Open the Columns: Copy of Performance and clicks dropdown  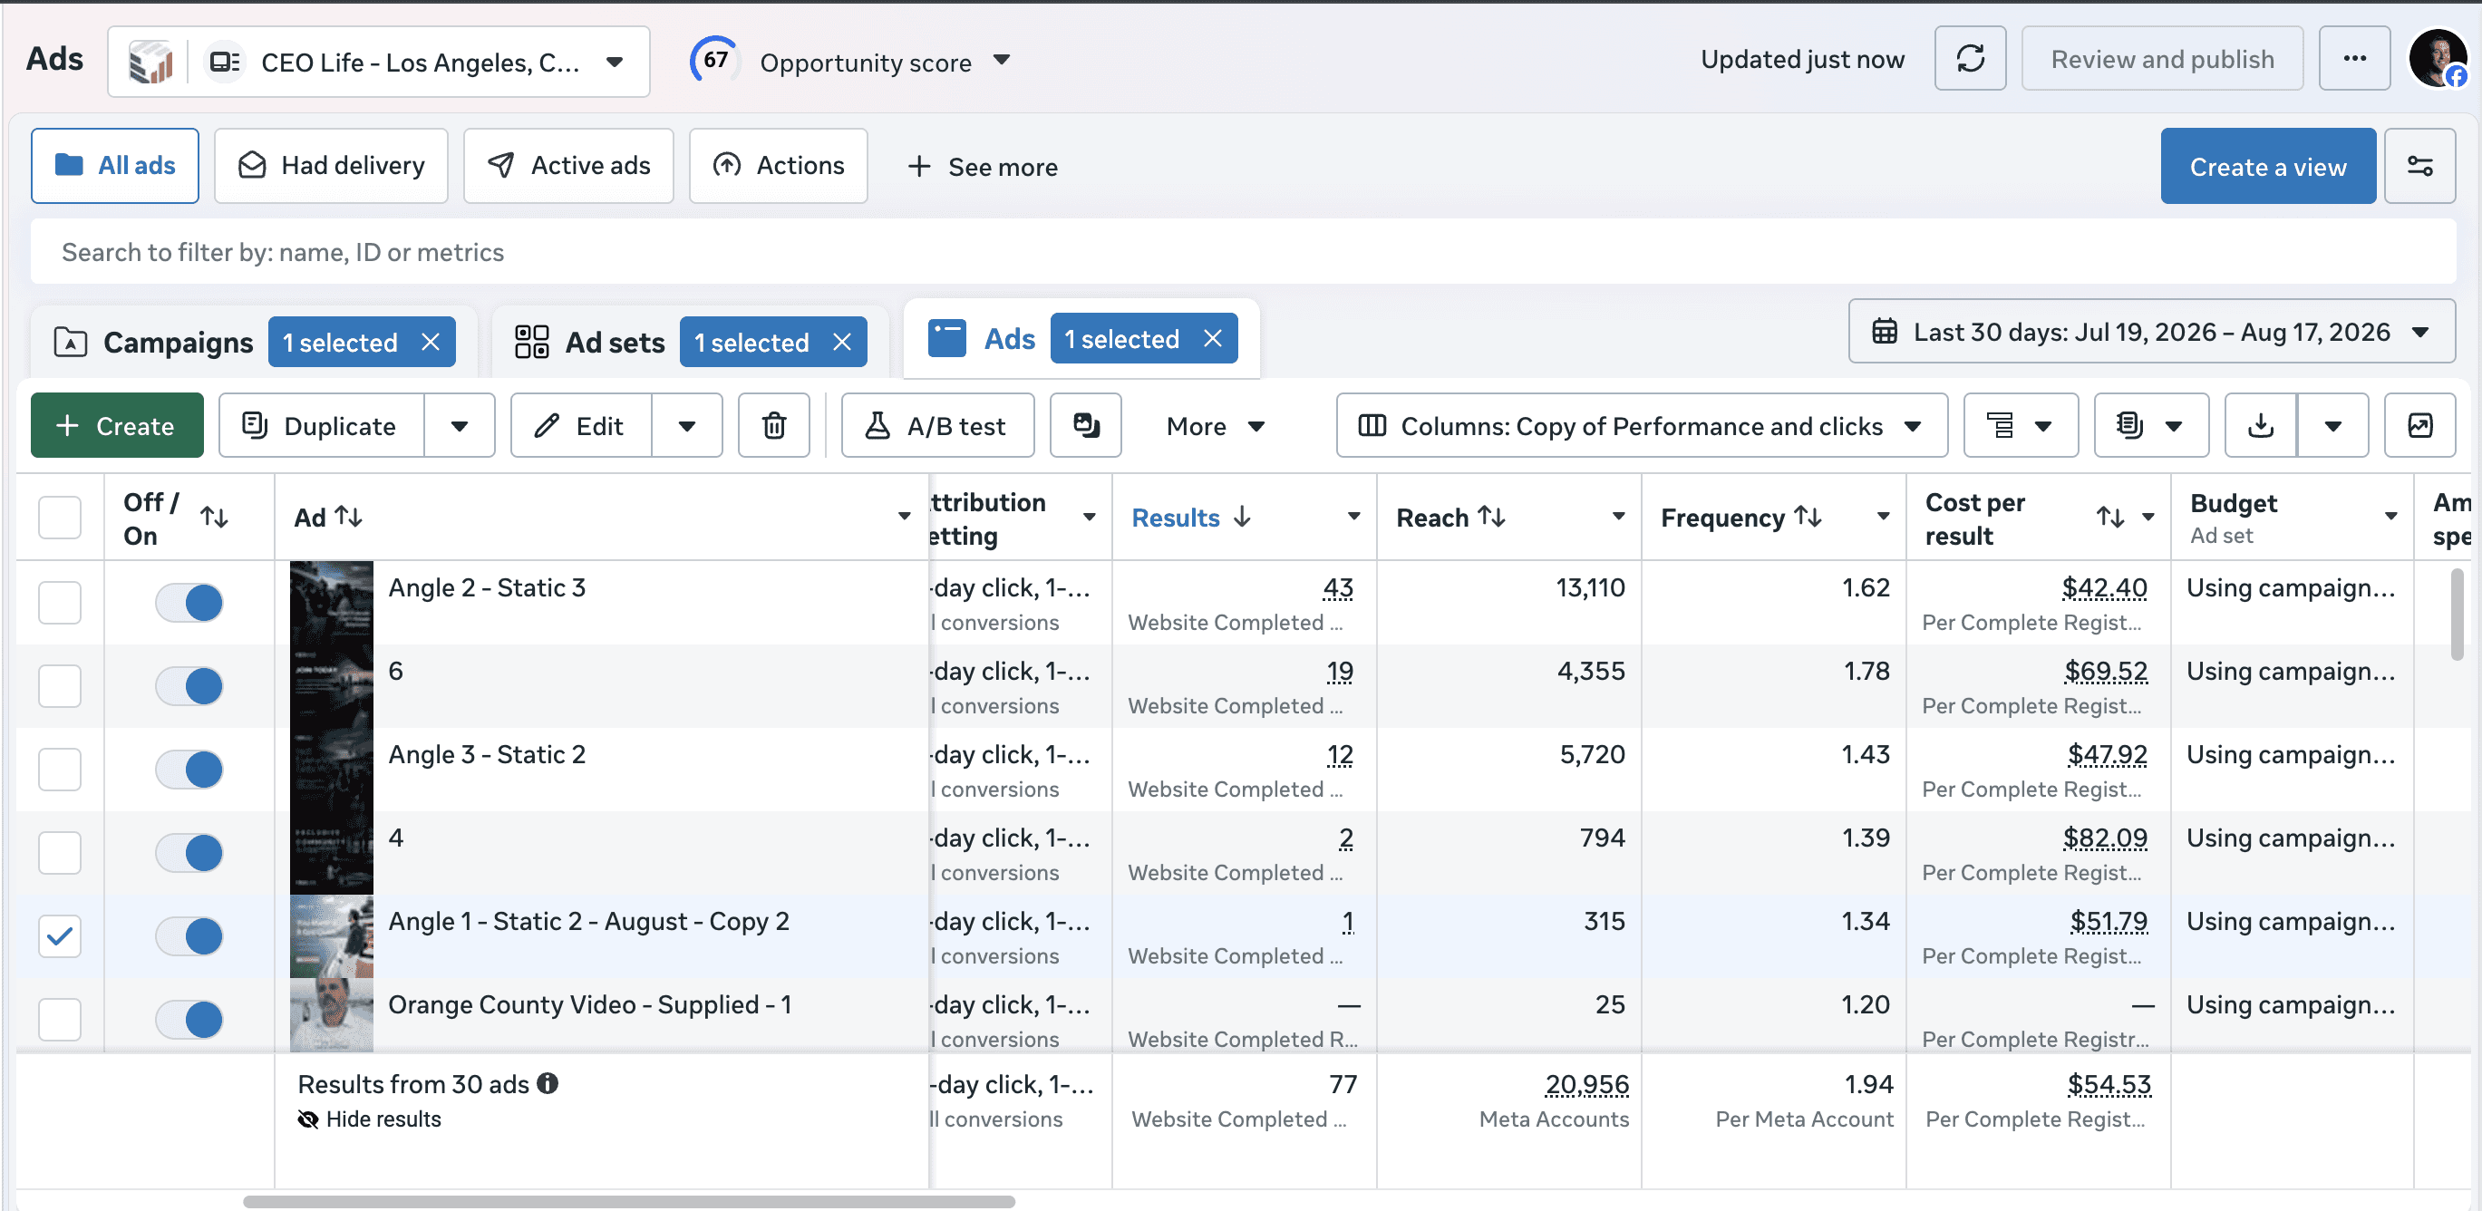click(x=1641, y=425)
